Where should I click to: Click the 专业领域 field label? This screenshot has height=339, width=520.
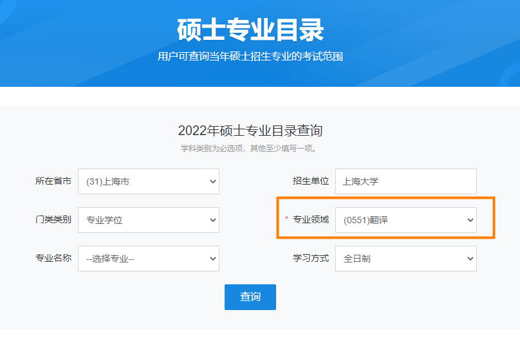click(311, 220)
